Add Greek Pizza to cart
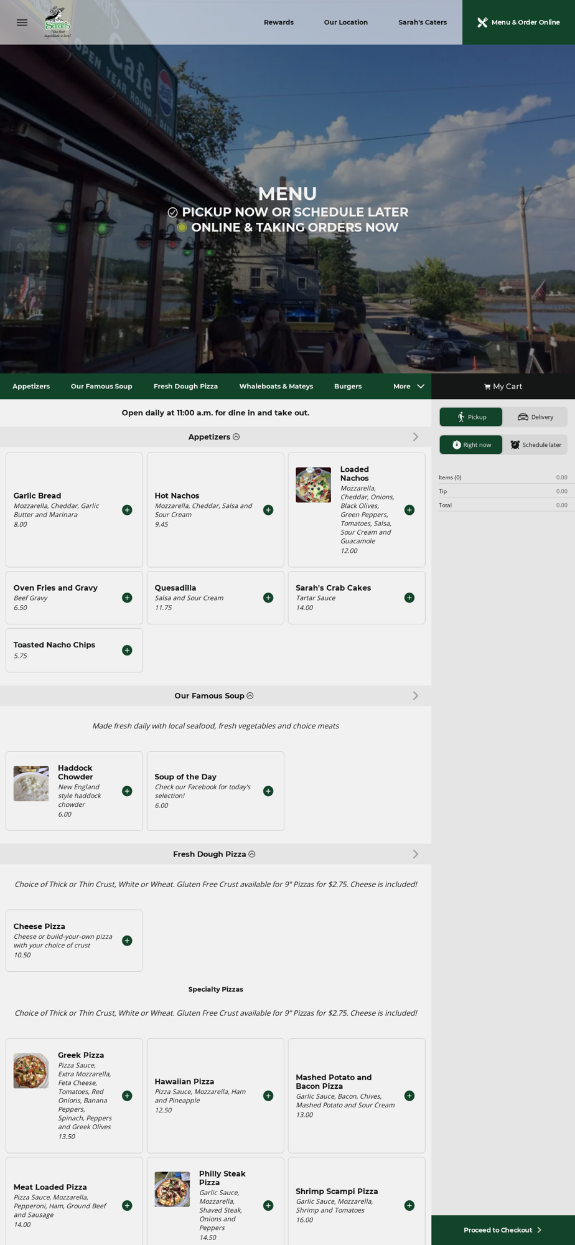The height and width of the screenshot is (1245, 575). pos(127,1096)
